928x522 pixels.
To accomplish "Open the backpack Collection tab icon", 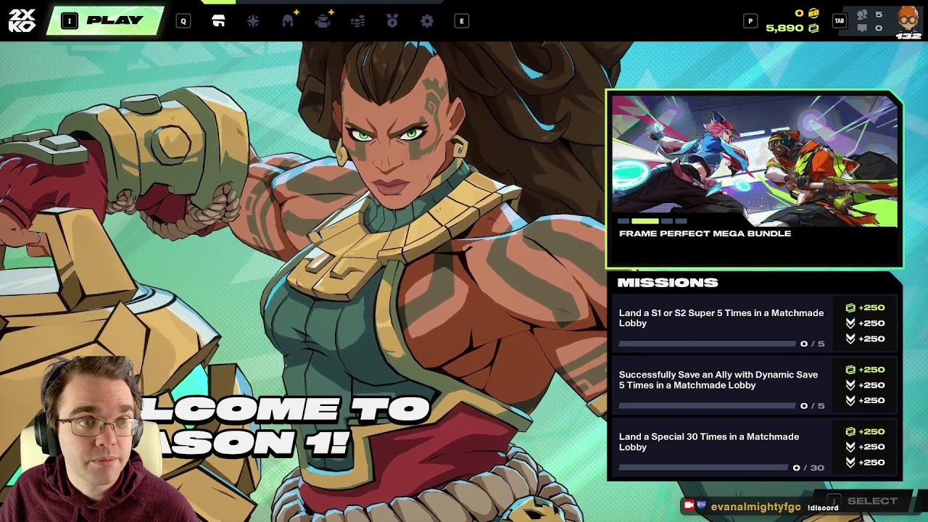I will point(323,21).
